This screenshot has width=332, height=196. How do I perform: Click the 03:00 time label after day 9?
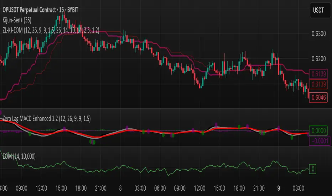pos(298,188)
